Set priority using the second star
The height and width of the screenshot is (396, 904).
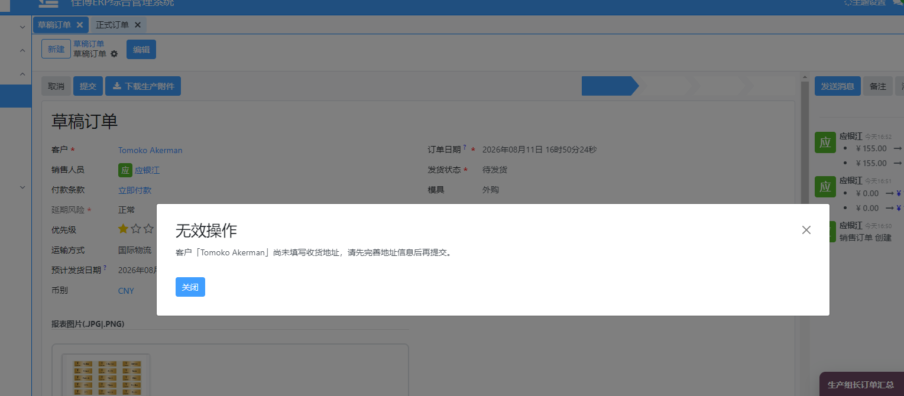pos(136,229)
